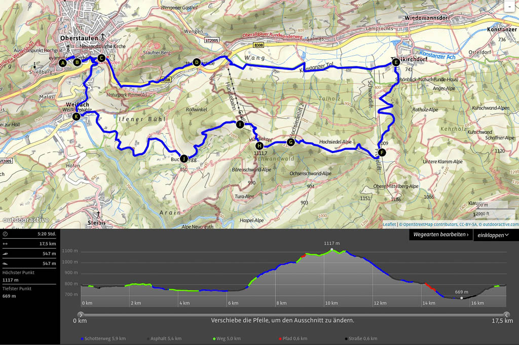This screenshot has height=345, width=519.
Task: Click the left range slider handle
Action: point(81,314)
